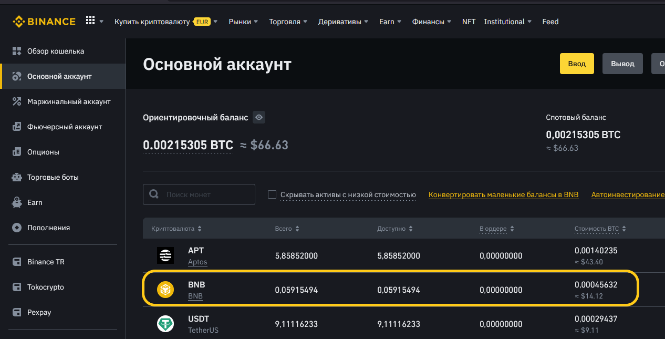Click the Pexpay sidebar icon
The height and width of the screenshot is (339, 665).
click(17, 312)
